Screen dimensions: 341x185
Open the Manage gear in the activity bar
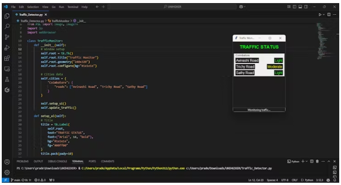click(7, 172)
